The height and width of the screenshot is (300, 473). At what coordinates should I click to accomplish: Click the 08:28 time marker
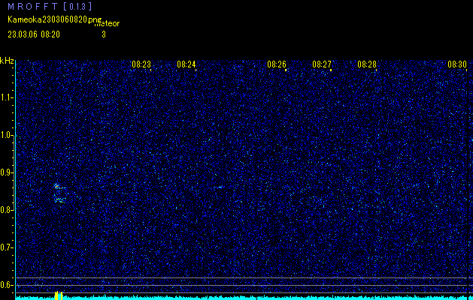click(367, 64)
